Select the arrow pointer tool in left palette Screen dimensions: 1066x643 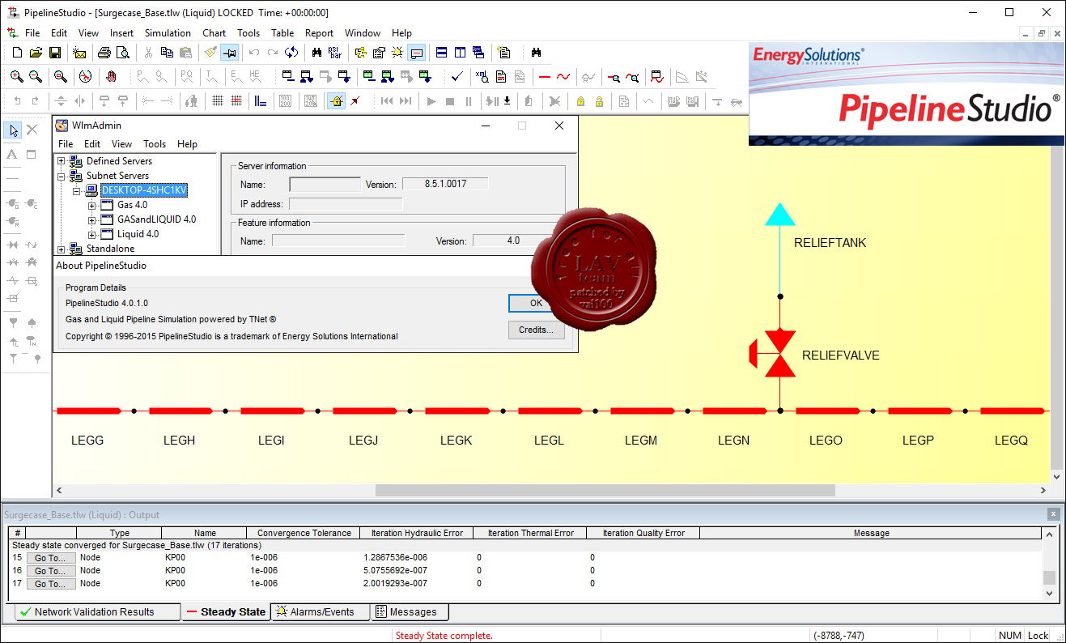14,130
